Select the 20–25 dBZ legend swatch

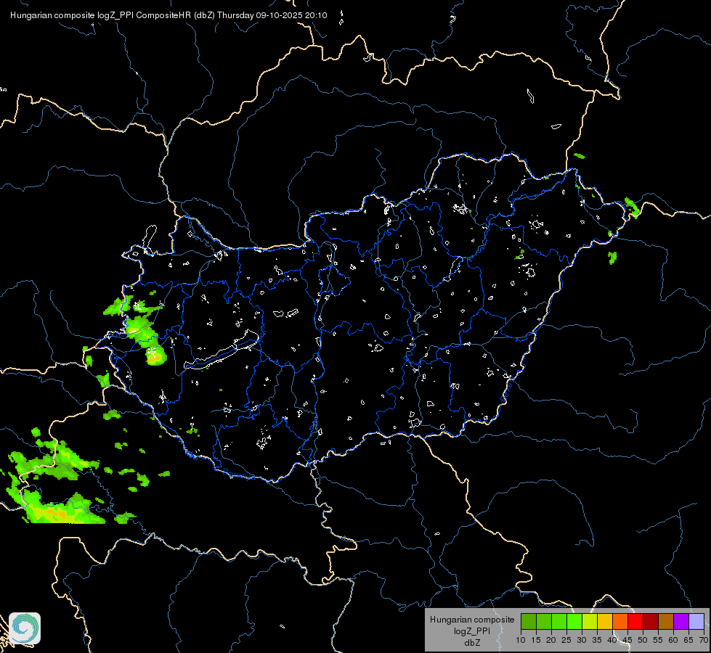pyautogui.click(x=559, y=621)
